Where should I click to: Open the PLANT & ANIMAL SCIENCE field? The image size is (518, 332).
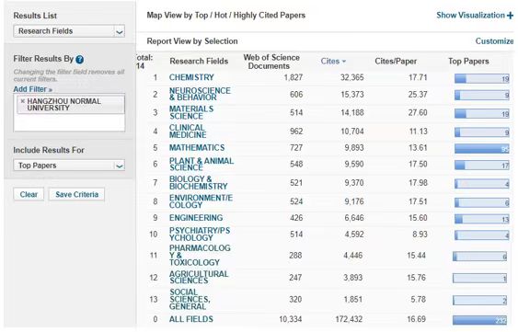(x=201, y=165)
